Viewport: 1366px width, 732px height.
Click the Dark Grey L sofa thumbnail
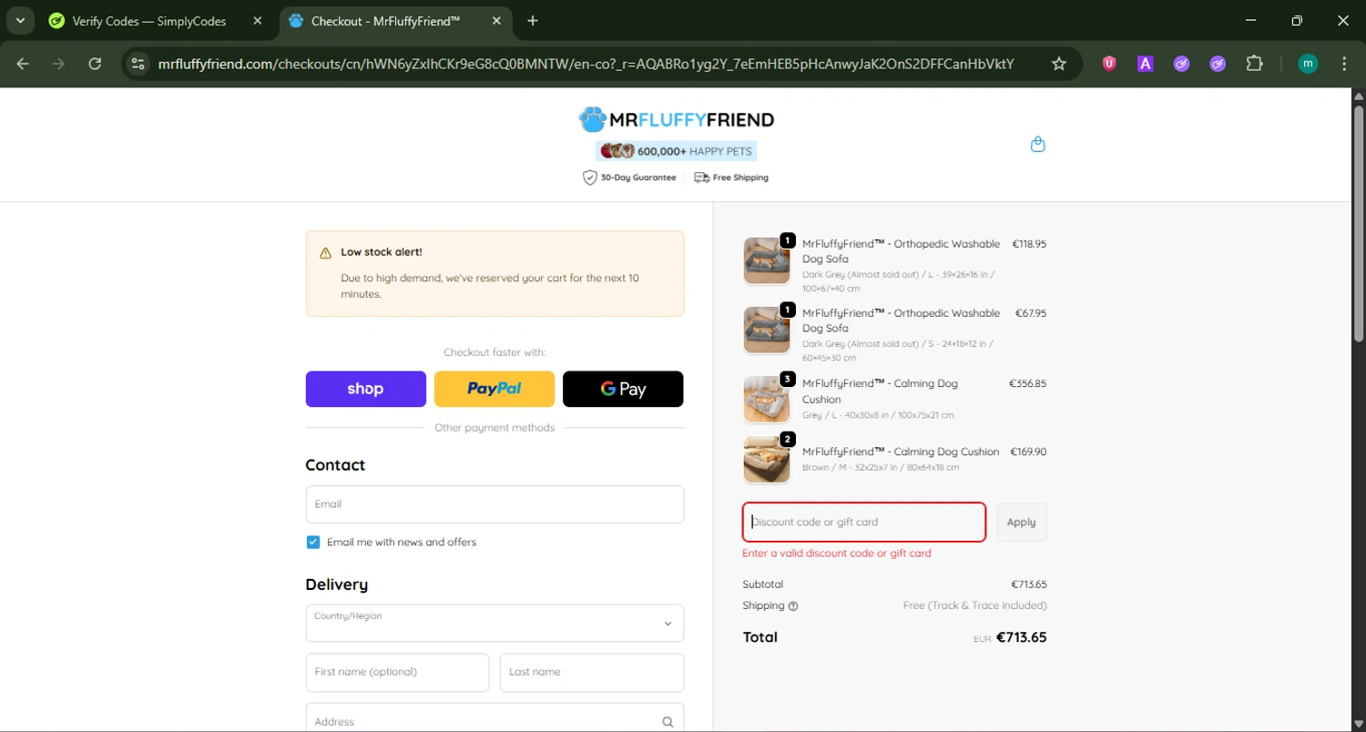tap(767, 260)
